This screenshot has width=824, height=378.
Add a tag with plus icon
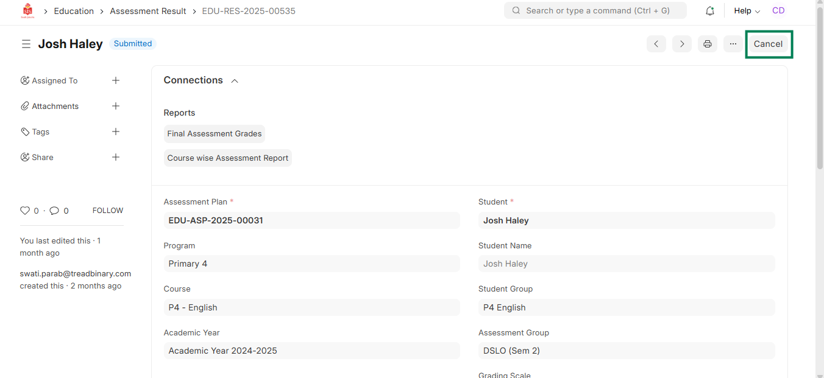(x=116, y=131)
